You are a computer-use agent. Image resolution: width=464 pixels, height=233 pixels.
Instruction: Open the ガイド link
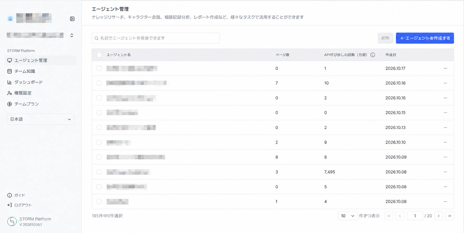[x=16, y=195]
